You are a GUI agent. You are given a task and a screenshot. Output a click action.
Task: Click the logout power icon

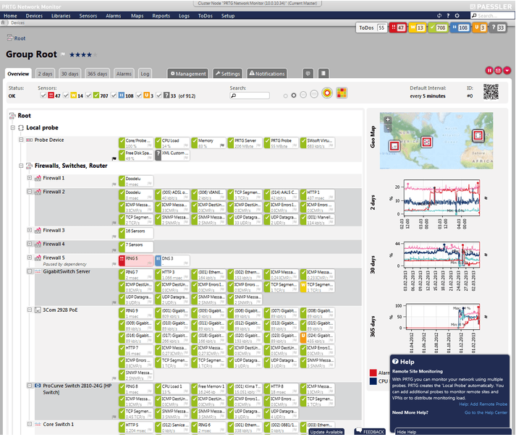pos(457,15)
